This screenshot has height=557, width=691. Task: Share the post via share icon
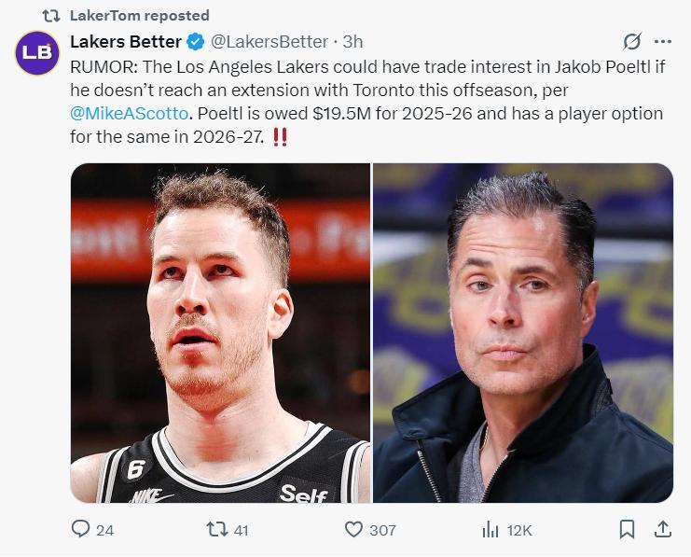pos(663,529)
